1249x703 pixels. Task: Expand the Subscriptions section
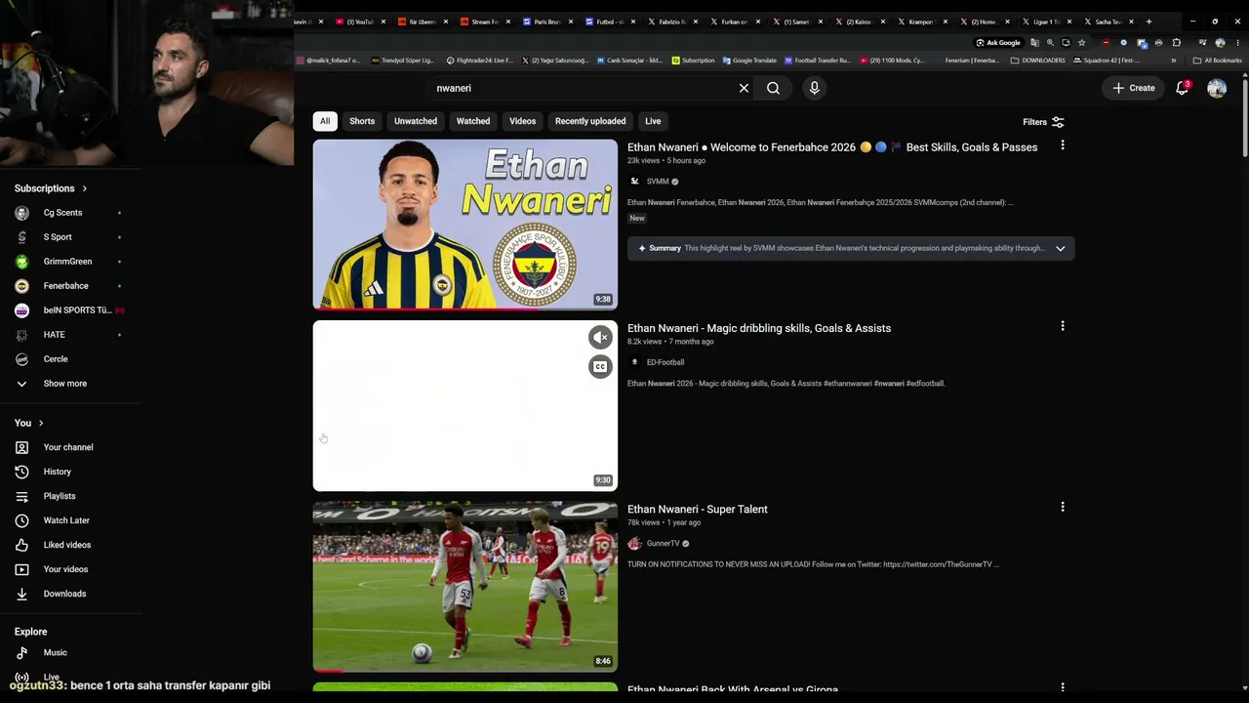tap(51, 188)
